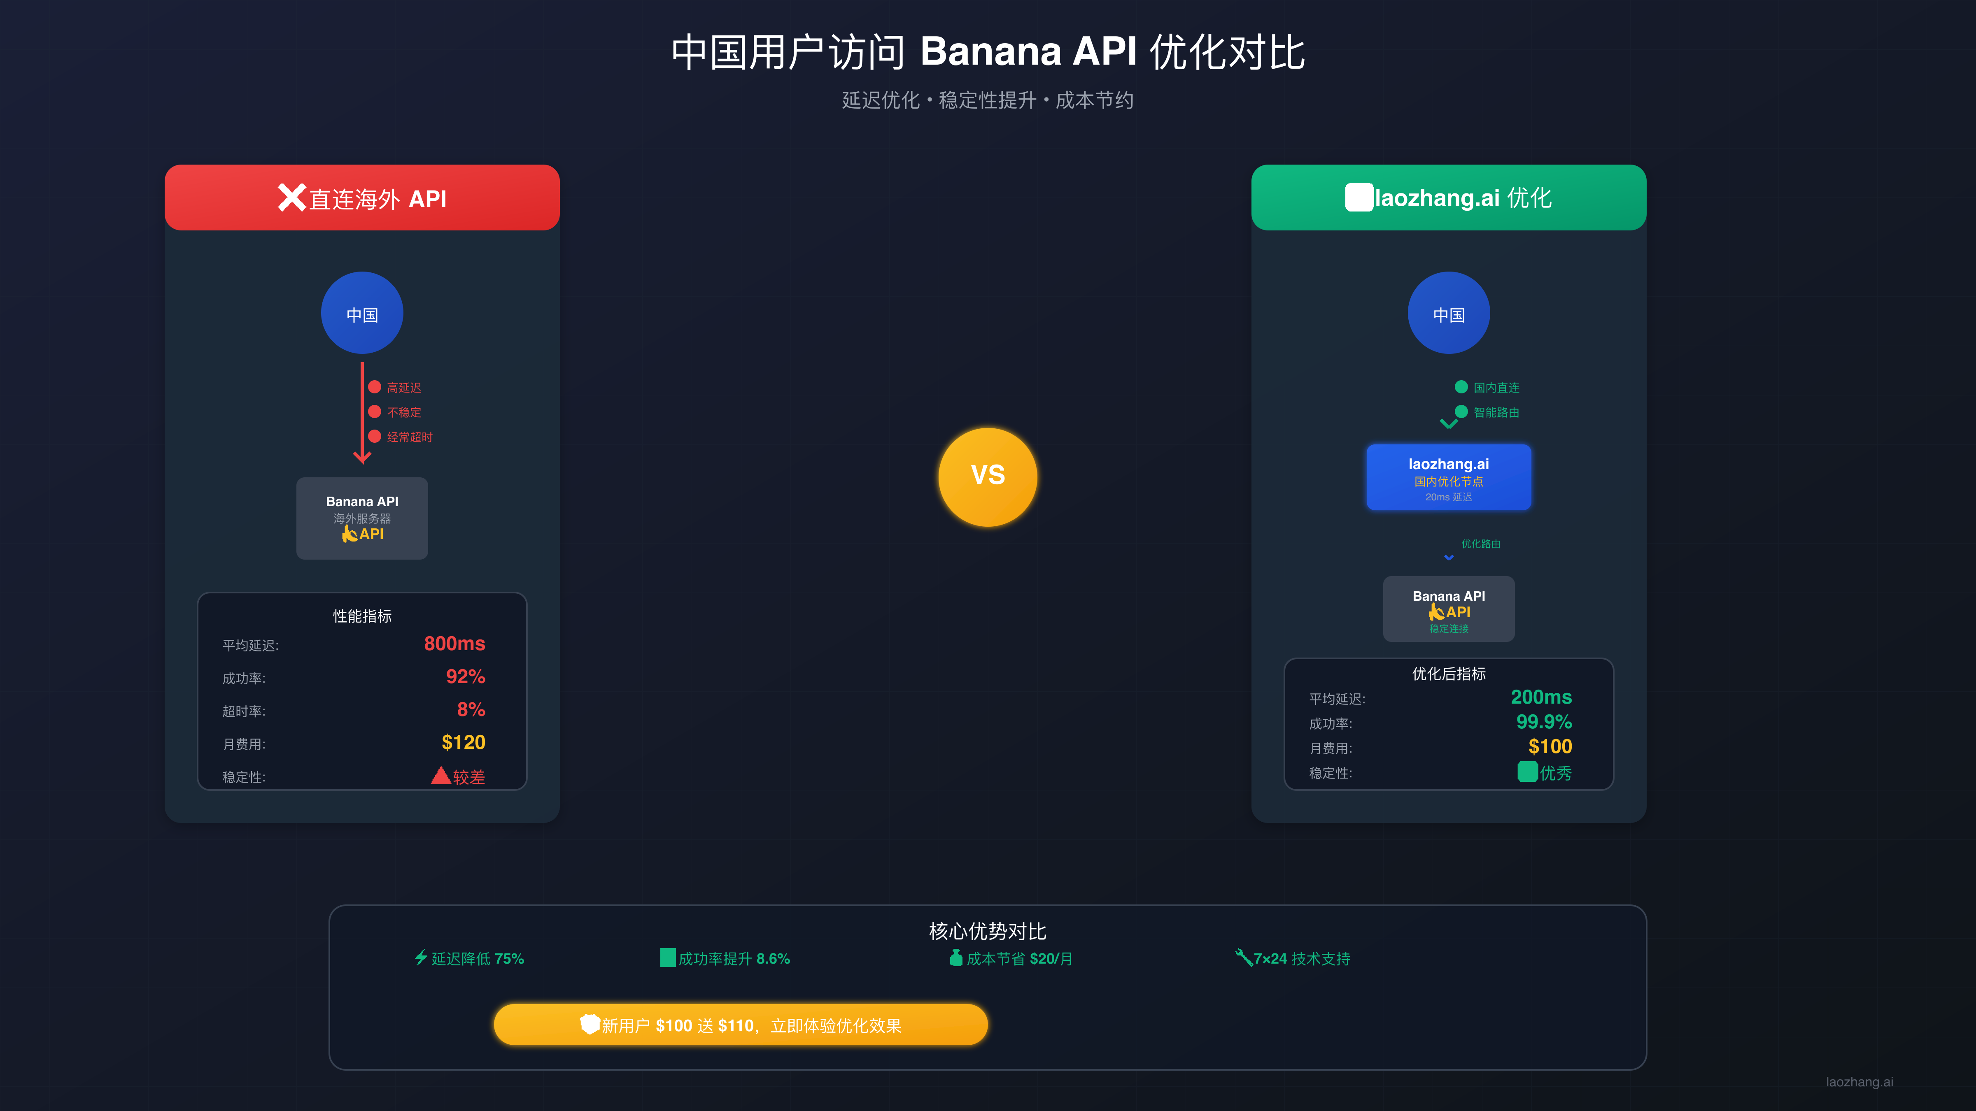Click the green square icon beside 优秀
Screen dimensions: 1976x1111
coord(1527,772)
